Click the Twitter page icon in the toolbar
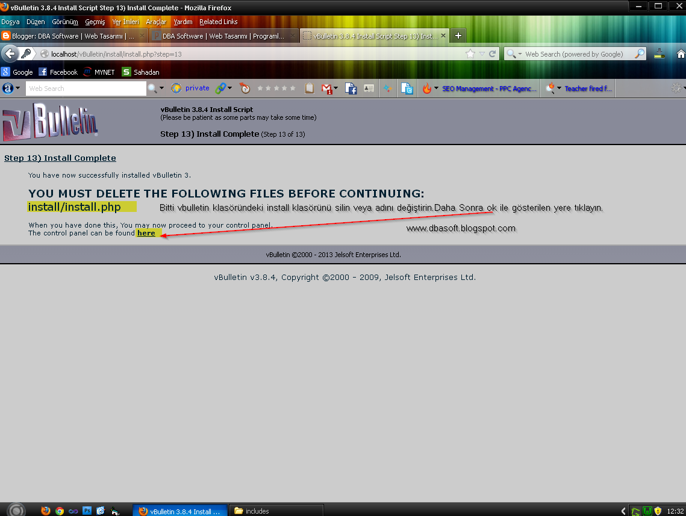This screenshot has width=686, height=516. click(407, 89)
